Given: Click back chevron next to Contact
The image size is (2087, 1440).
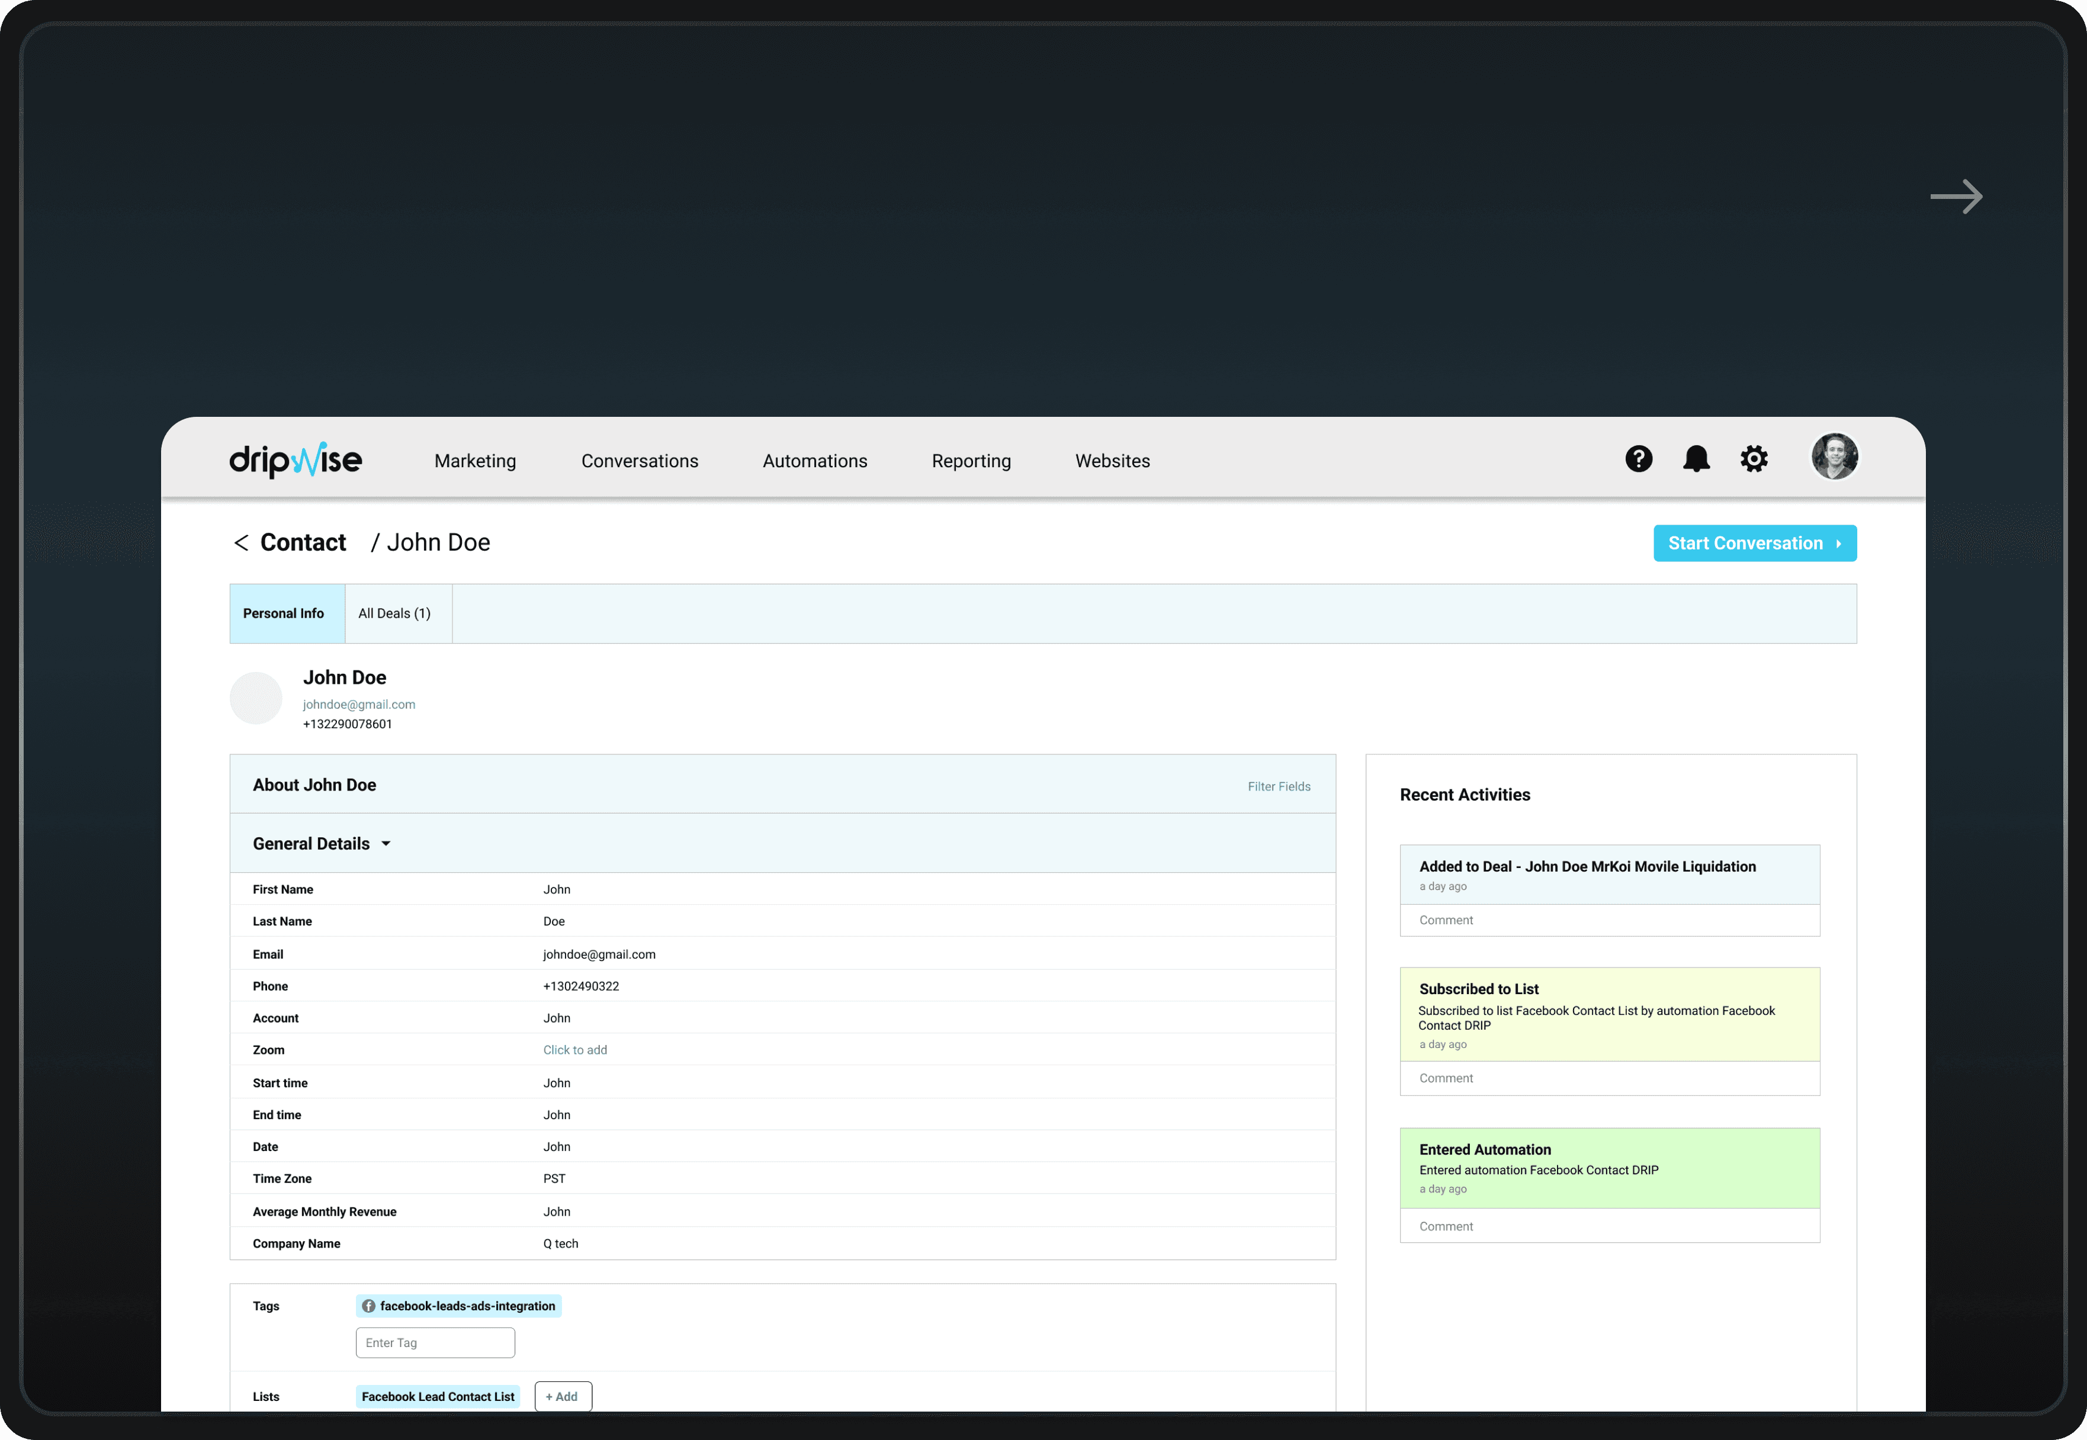Looking at the screenshot, I should [x=241, y=543].
